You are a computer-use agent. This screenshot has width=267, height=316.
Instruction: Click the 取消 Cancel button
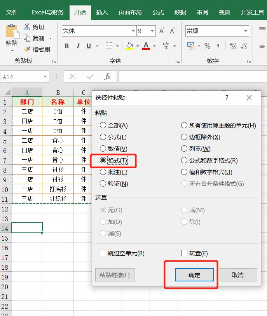coord(238,275)
